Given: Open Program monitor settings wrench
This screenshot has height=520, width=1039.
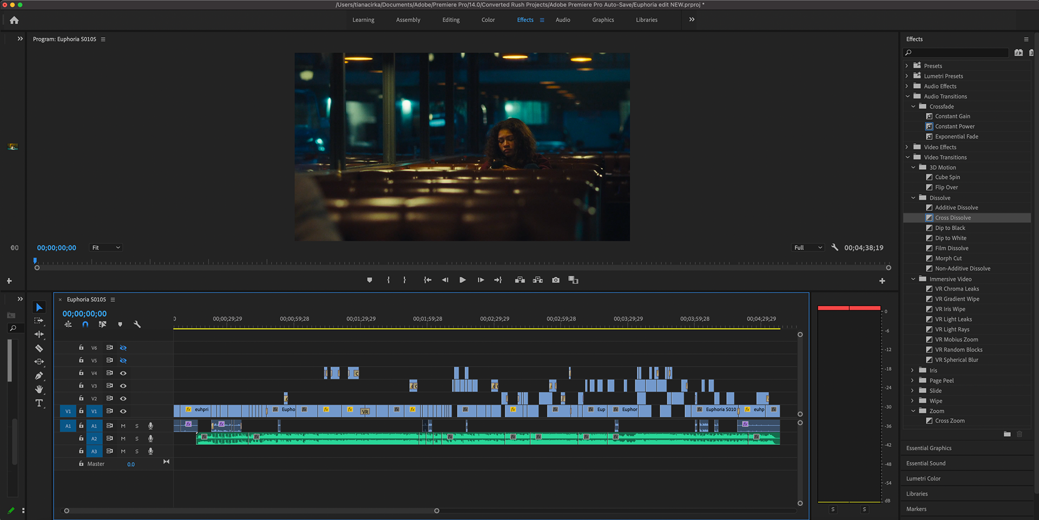Looking at the screenshot, I should click(x=835, y=248).
